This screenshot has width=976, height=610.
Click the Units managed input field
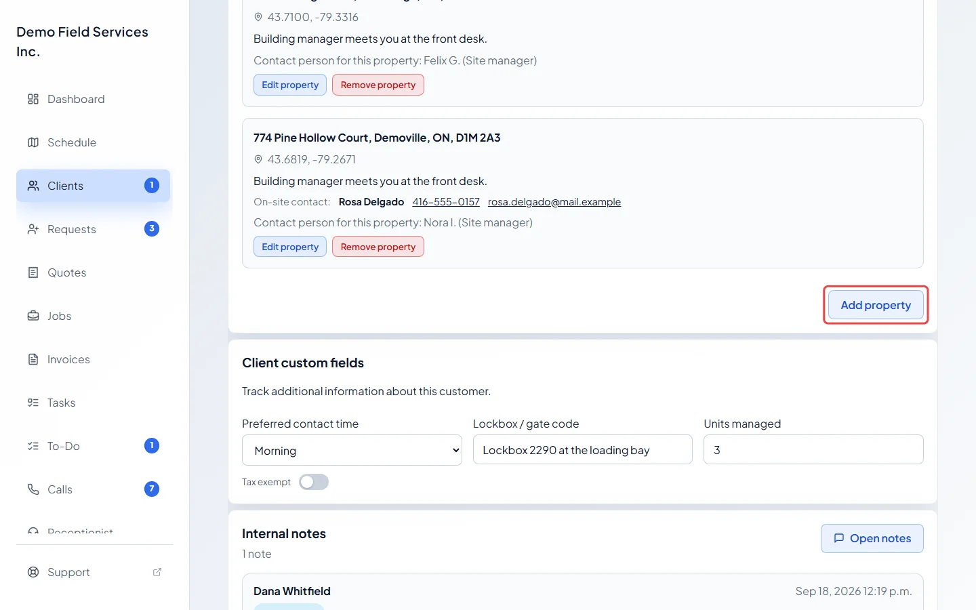[x=813, y=449]
